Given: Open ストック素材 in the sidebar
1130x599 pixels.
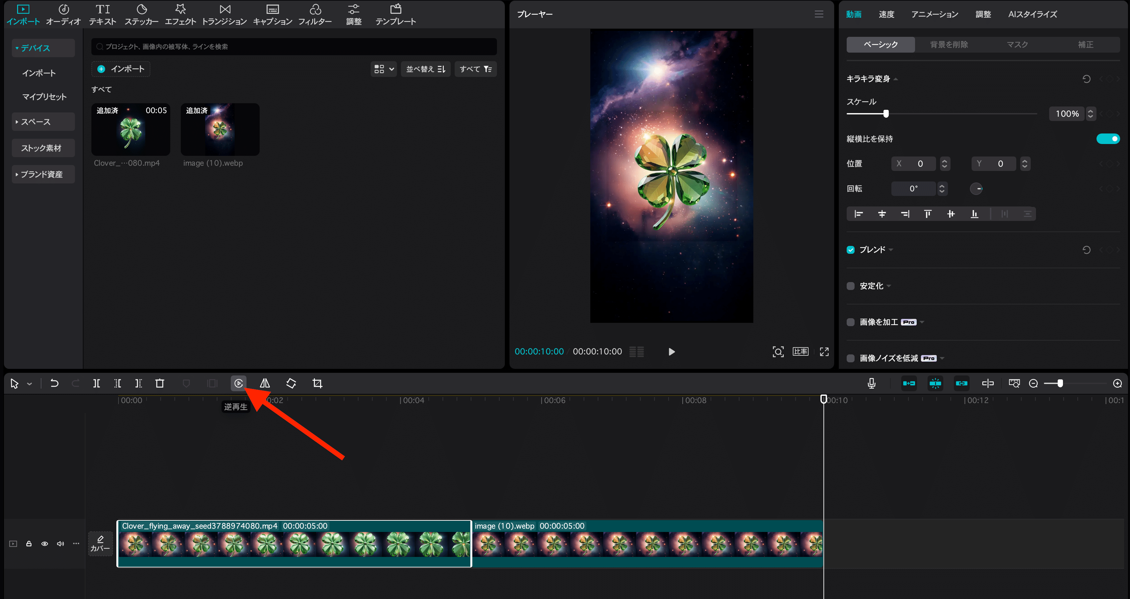Looking at the screenshot, I should click(x=43, y=148).
